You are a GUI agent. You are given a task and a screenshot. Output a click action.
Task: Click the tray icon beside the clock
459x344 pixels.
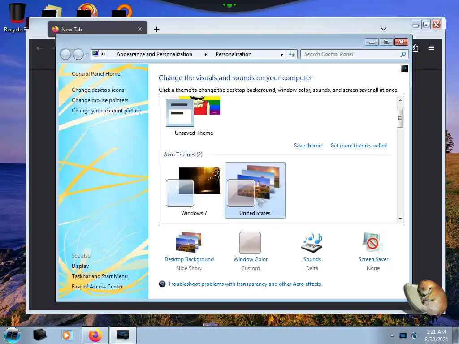coord(414,335)
